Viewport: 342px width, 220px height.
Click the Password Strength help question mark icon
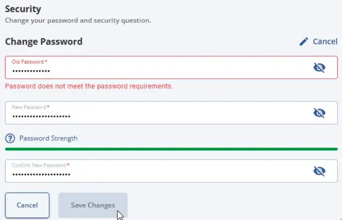(10, 138)
